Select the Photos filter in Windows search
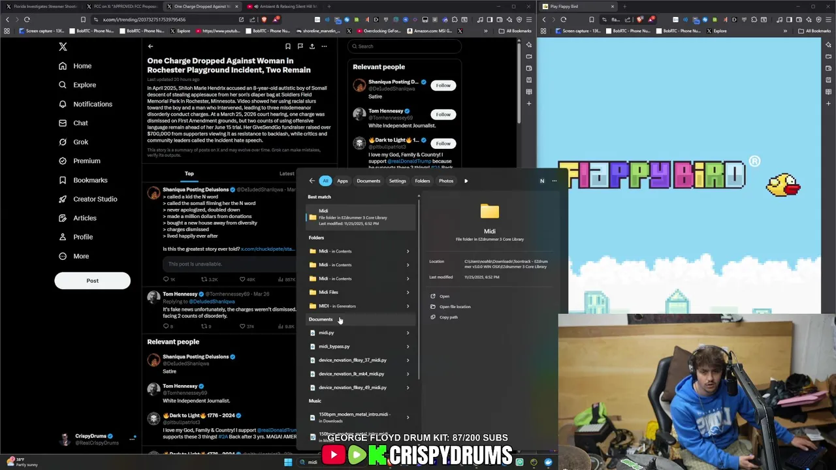 (446, 181)
